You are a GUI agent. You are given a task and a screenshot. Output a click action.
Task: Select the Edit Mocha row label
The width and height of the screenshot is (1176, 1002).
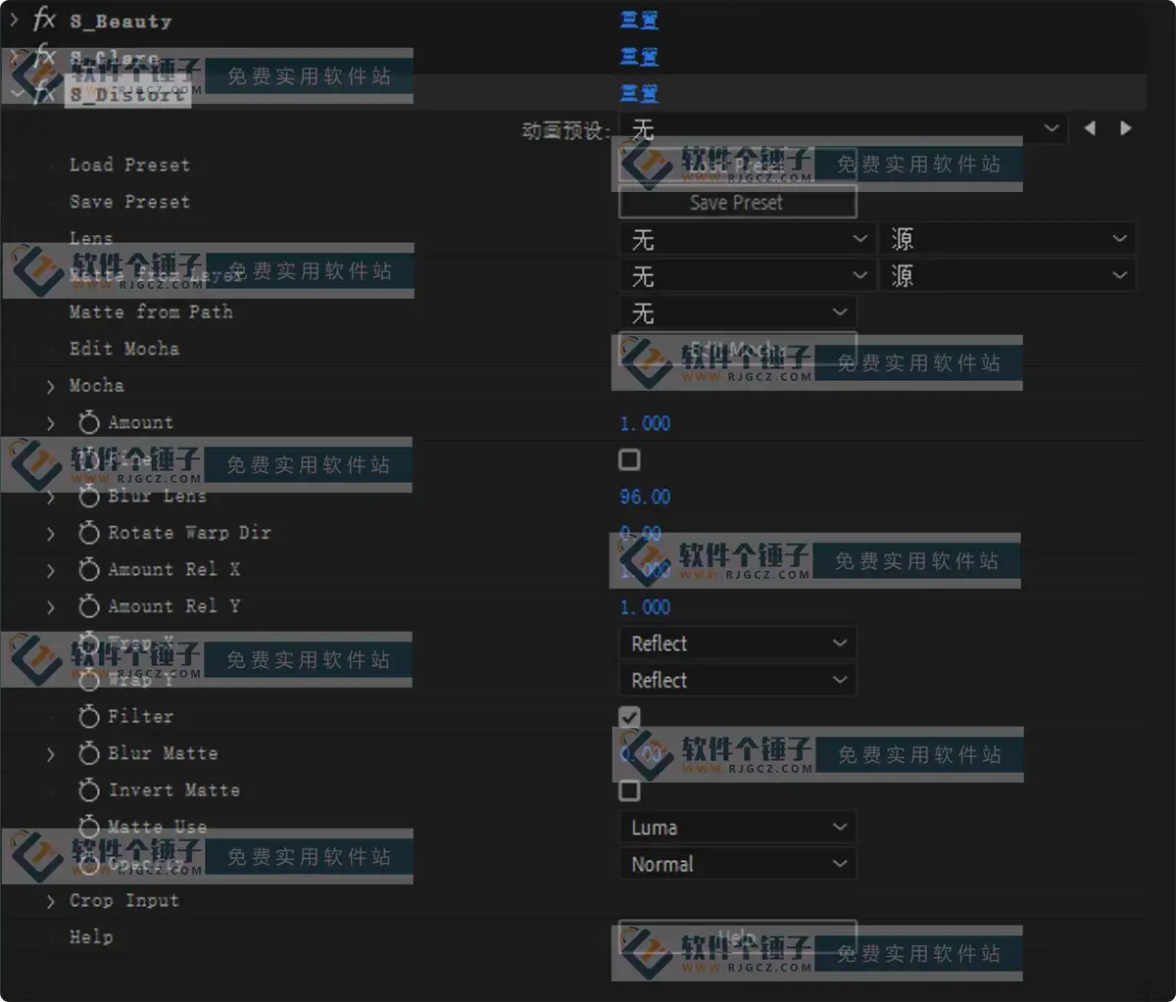pos(124,349)
